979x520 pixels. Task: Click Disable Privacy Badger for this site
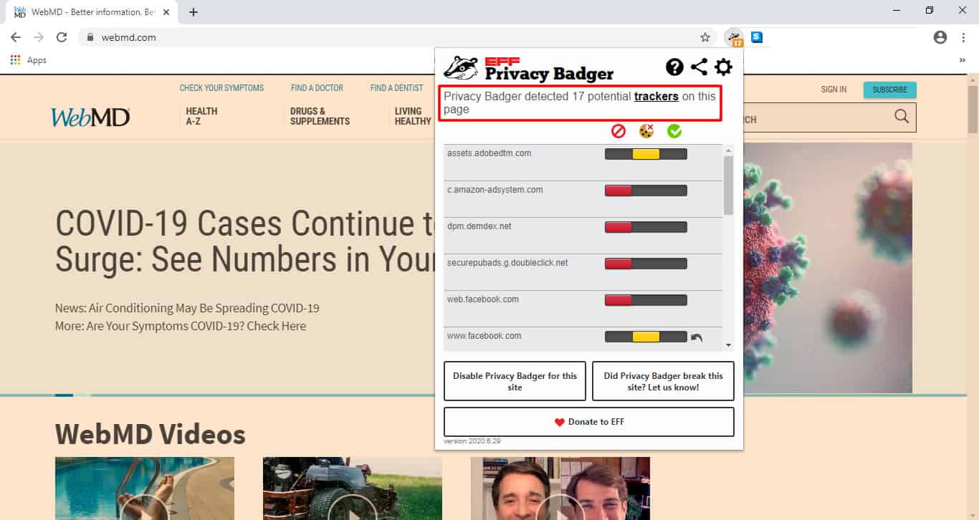point(515,381)
